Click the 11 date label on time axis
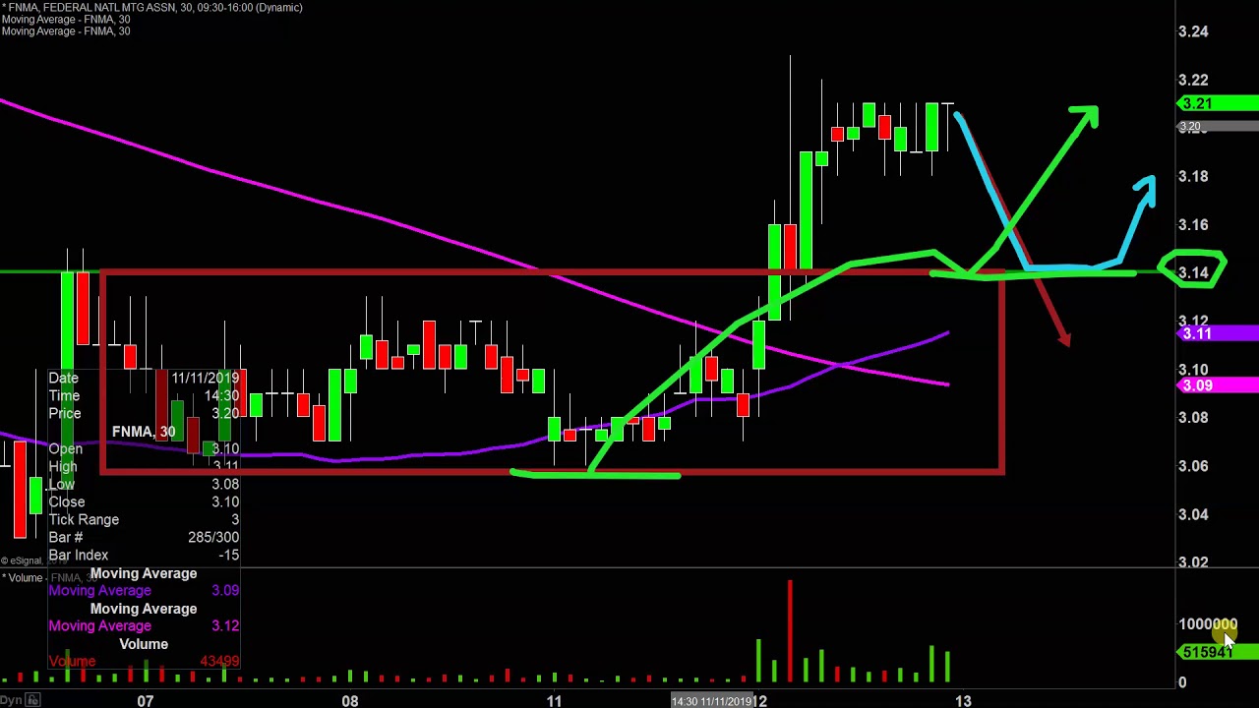The width and height of the screenshot is (1259, 708). click(554, 701)
